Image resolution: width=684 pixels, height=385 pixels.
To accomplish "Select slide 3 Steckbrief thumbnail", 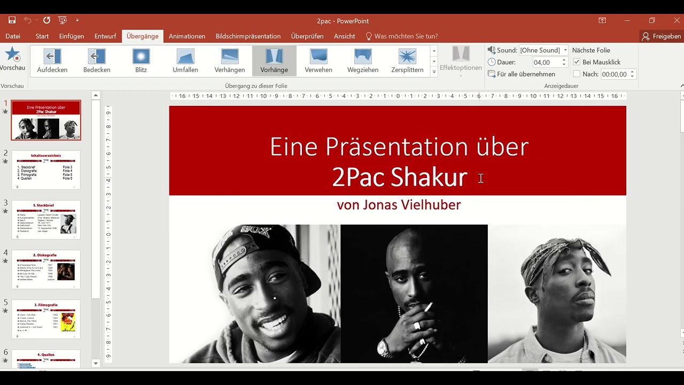I will (x=46, y=220).
